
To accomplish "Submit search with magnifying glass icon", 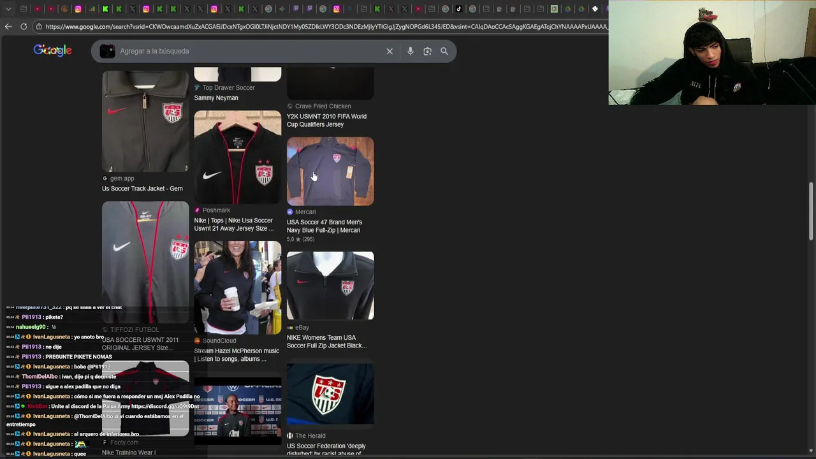I will (x=444, y=51).
